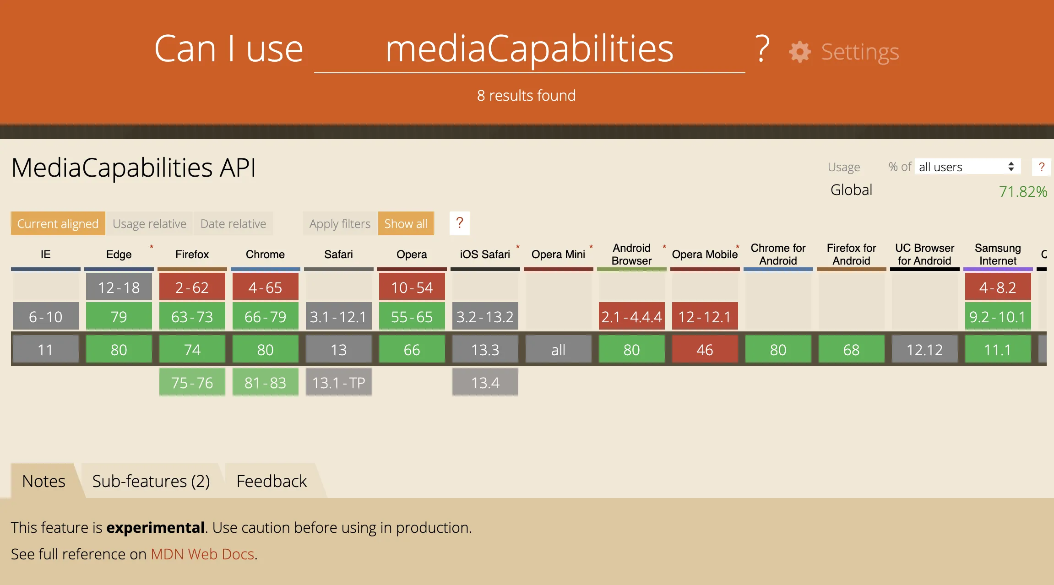Click the usage help question mark icon

(1042, 167)
